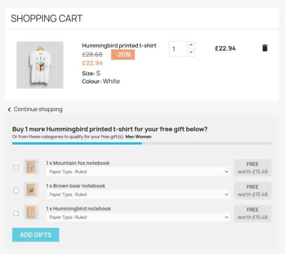This screenshot has height=254, width=285.
Task: Open Paper Type dropdown for Mountain fox notebook
Action: pos(138,172)
